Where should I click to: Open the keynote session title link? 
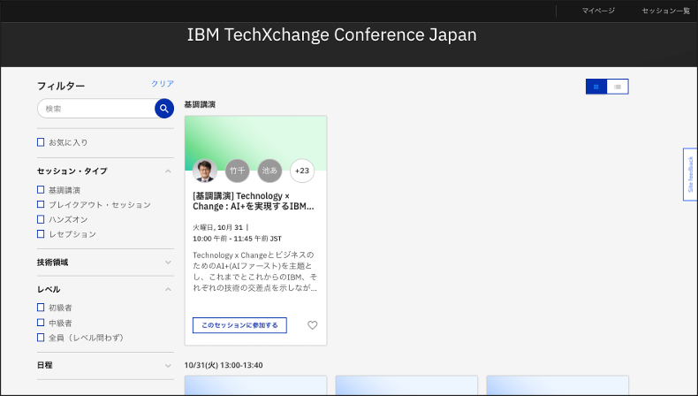(254, 202)
